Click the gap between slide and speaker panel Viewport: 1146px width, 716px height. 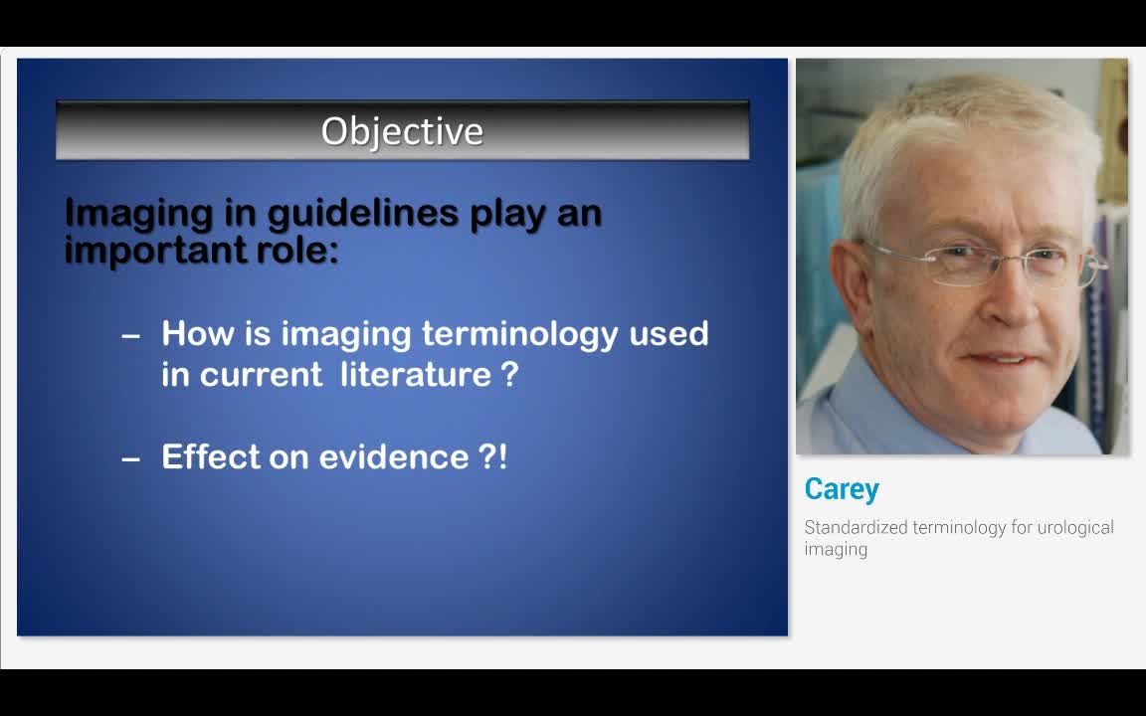click(x=791, y=348)
